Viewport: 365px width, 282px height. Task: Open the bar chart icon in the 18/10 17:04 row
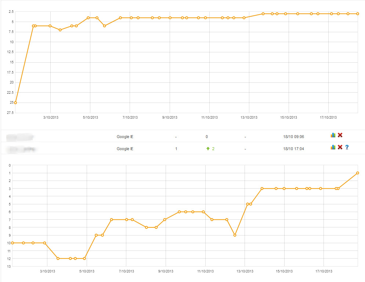(x=333, y=147)
